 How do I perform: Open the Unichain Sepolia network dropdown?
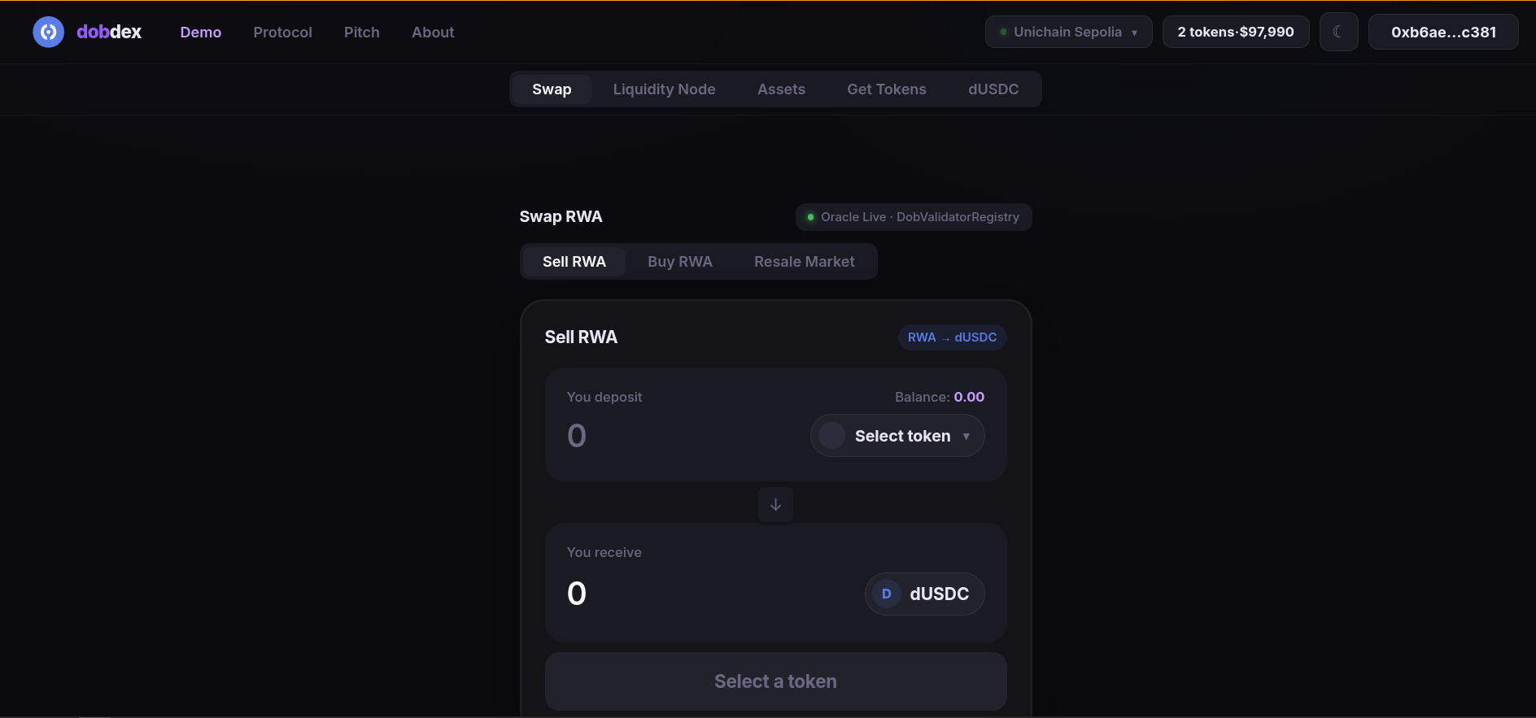pos(1068,32)
